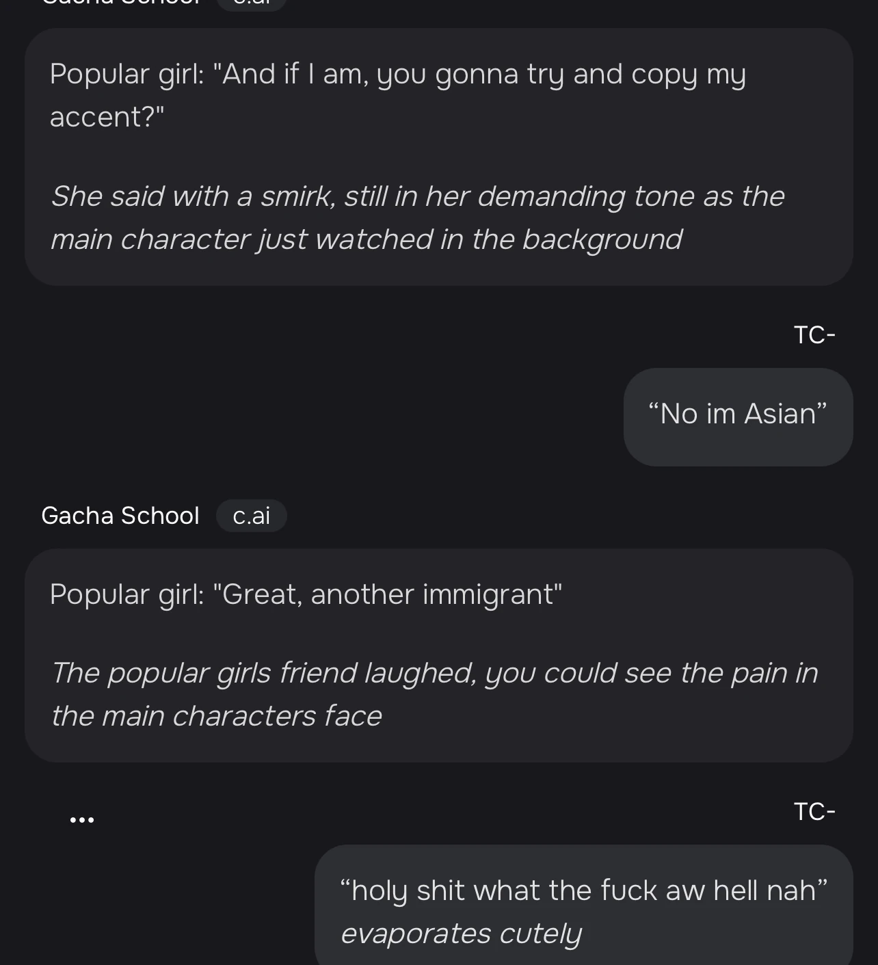
Task: Tap the 'holy shit what the fuck' reply bubble
Action: click(x=583, y=906)
